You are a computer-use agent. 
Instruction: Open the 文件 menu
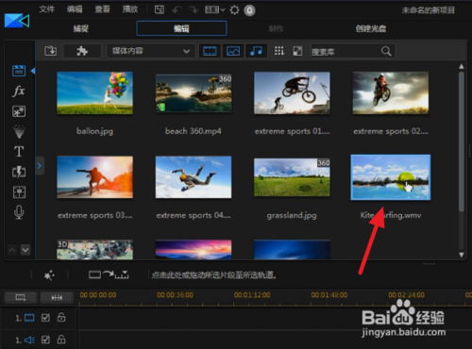pyautogui.click(x=46, y=9)
